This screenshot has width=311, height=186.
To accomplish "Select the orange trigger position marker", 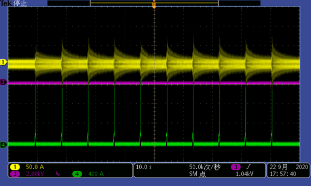I will [x=154, y=4].
